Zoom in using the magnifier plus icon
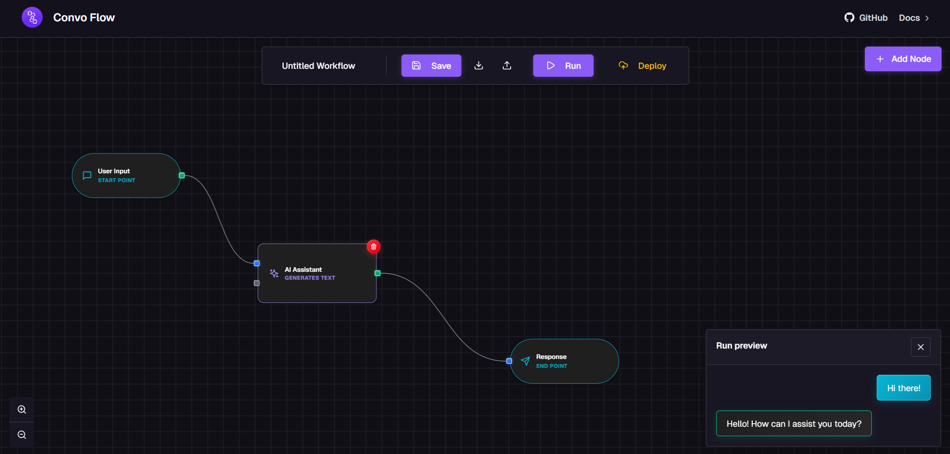The width and height of the screenshot is (950, 454). click(21, 409)
